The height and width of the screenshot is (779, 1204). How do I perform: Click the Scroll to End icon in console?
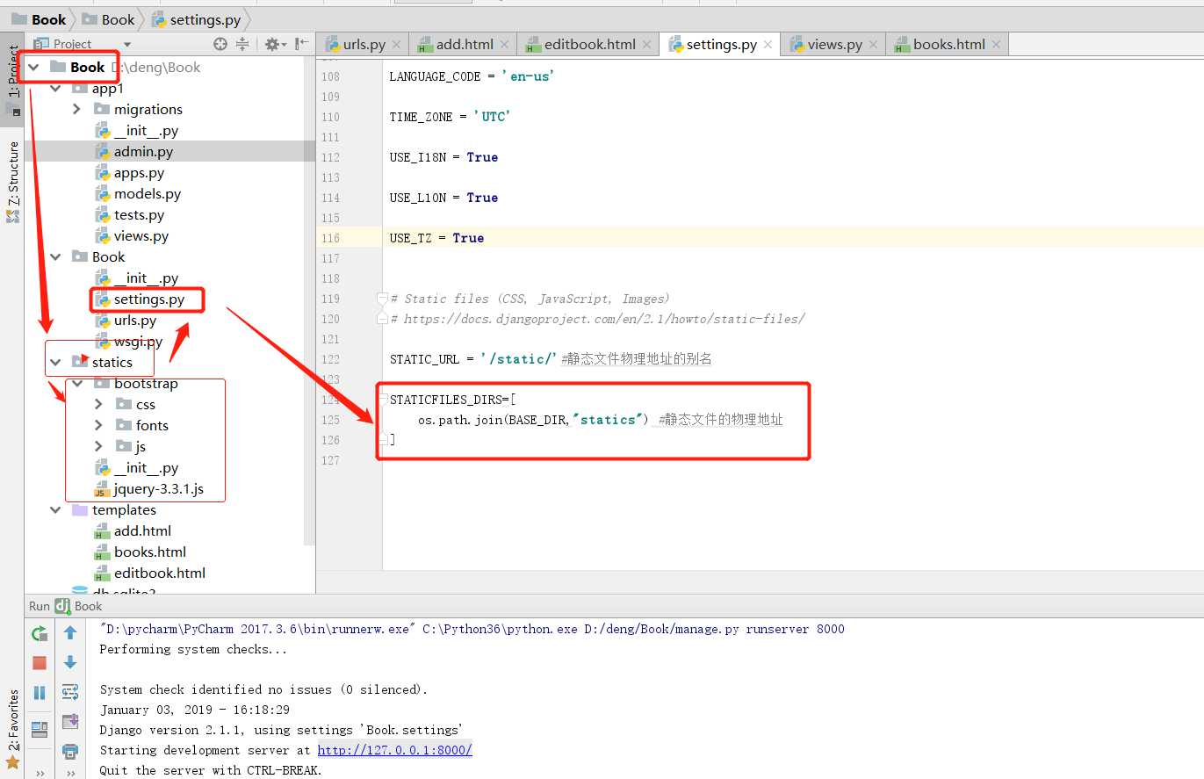[70, 723]
